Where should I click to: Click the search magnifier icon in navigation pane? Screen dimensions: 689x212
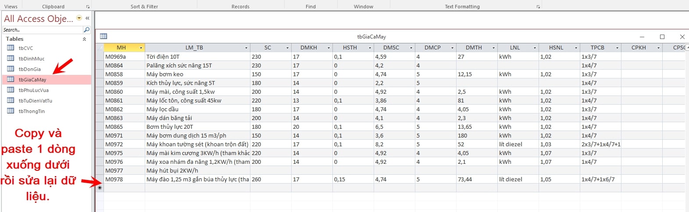[86, 30]
